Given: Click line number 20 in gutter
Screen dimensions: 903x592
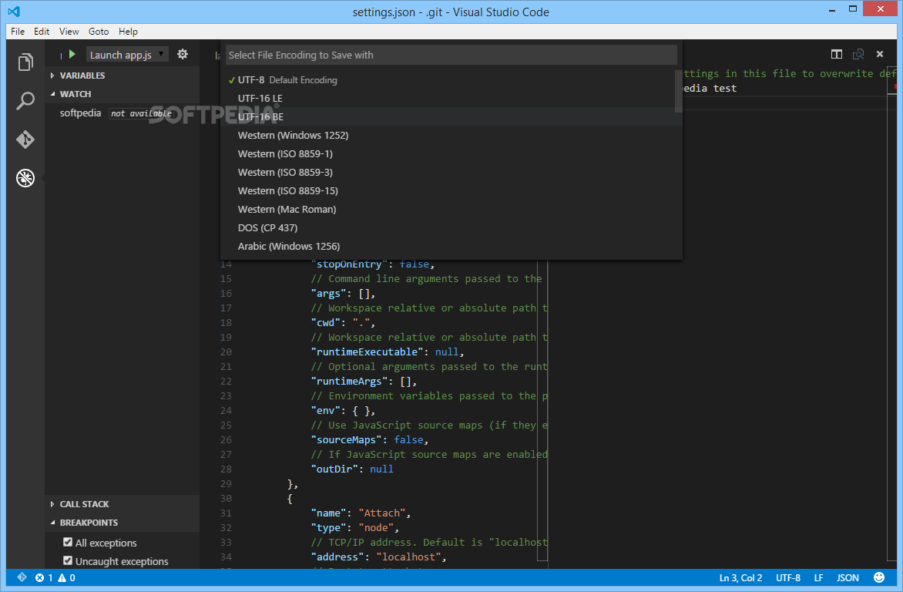Looking at the screenshot, I should click(226, 351).
